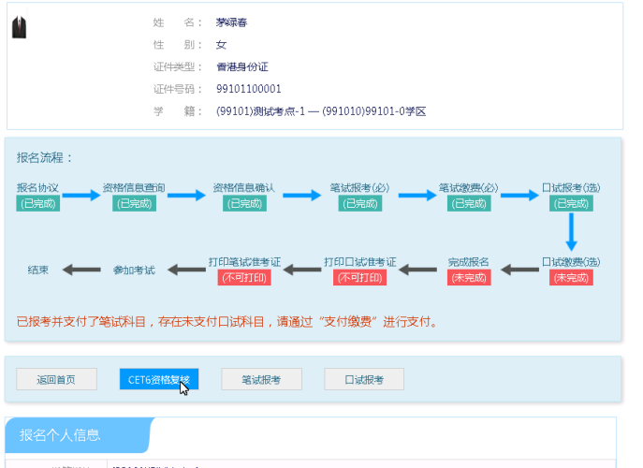Click the 参加考试 flow step
Viewport: 643px width, 468px height.
pyautogui.click(x=134, y=270)
